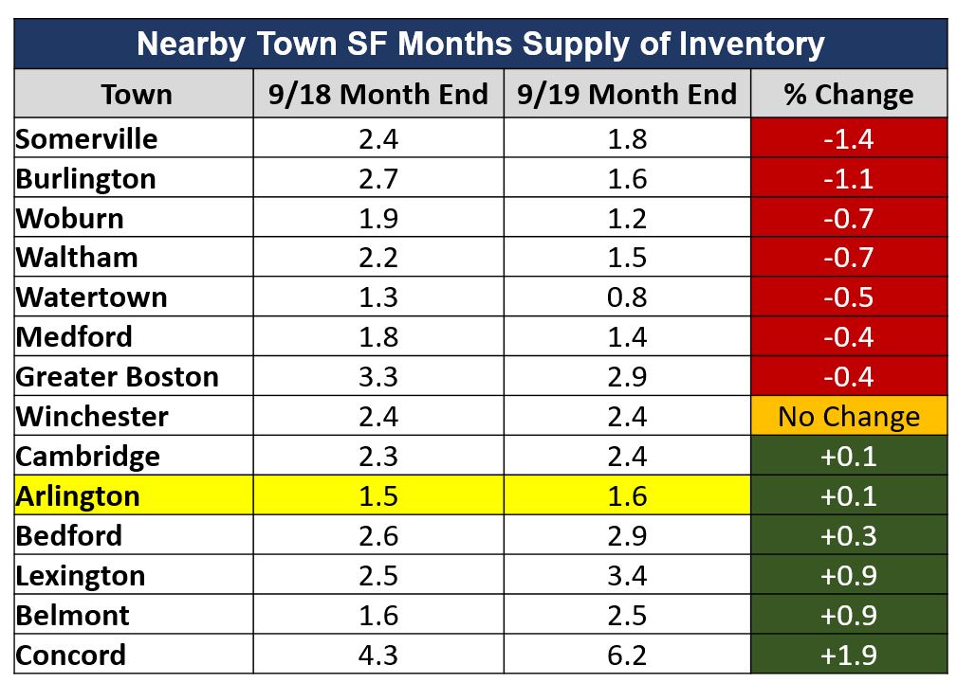The image size is (957, 683).
Task: Click the 9/19 Month End header
Action: click(626, 94)
